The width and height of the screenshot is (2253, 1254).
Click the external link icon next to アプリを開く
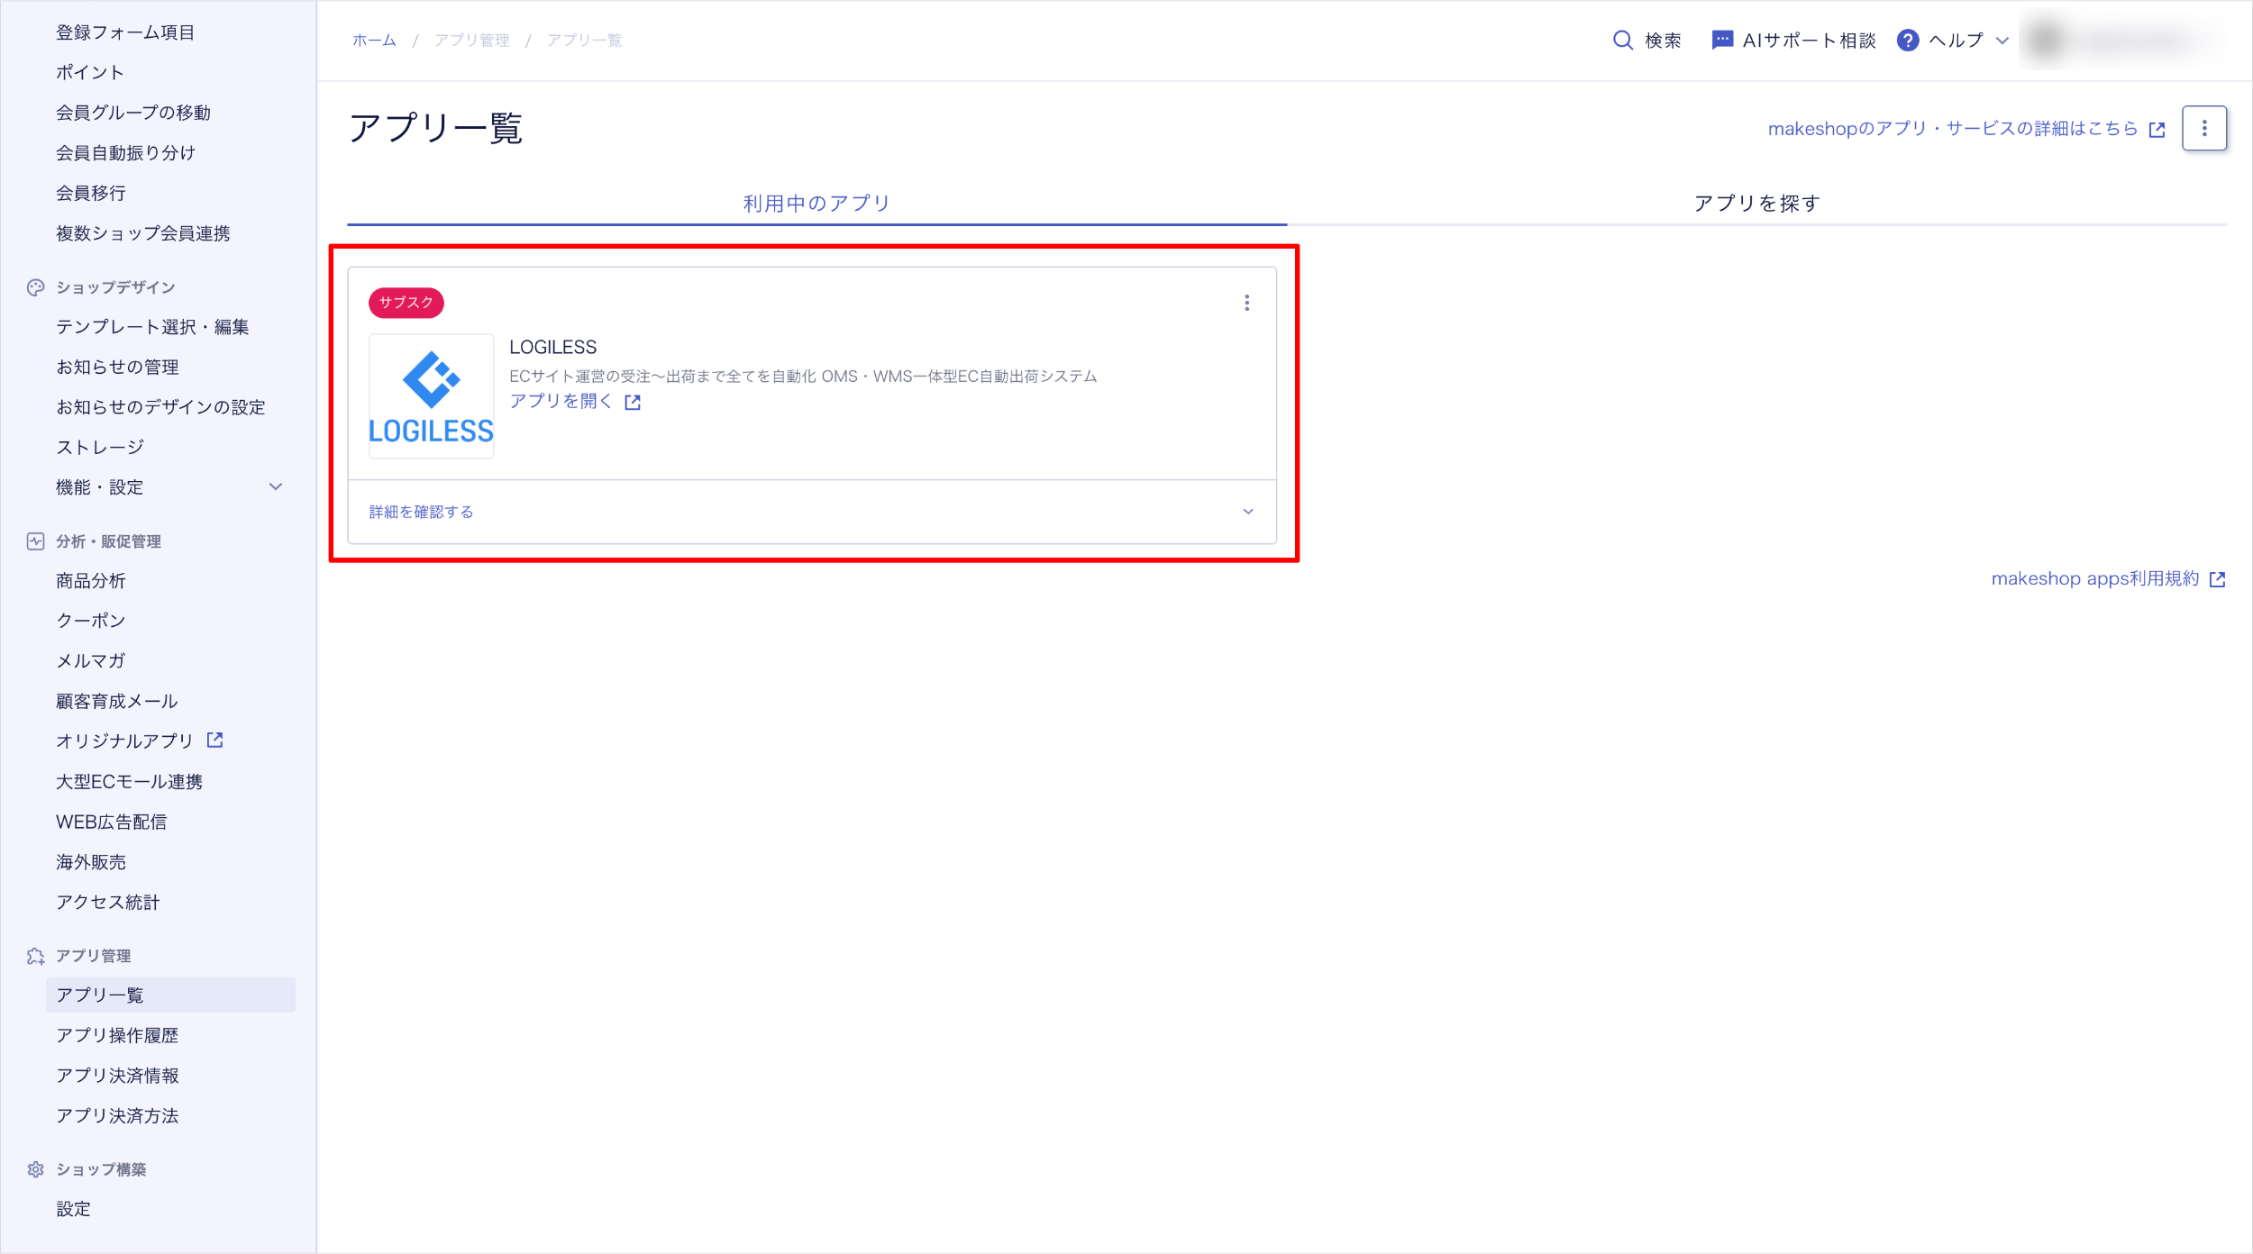(633, 403)
